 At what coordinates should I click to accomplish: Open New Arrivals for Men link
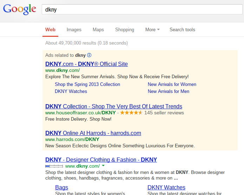169,91
